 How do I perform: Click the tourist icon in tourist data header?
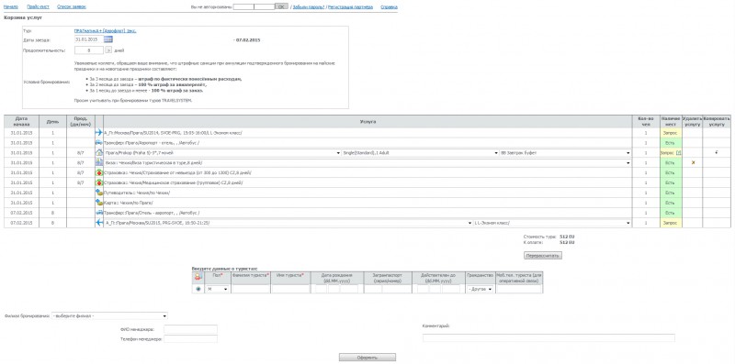pos(198,278)
